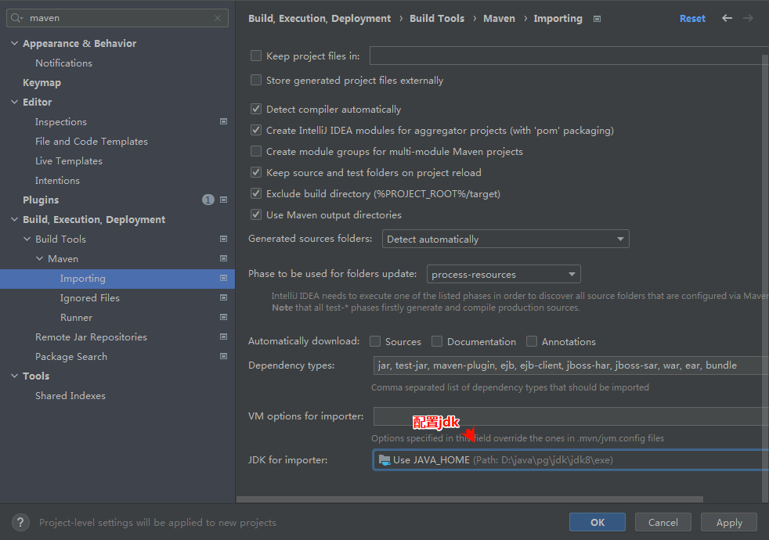
Task: Click the icon next to Importing breadcrumb
Action: 597,19
